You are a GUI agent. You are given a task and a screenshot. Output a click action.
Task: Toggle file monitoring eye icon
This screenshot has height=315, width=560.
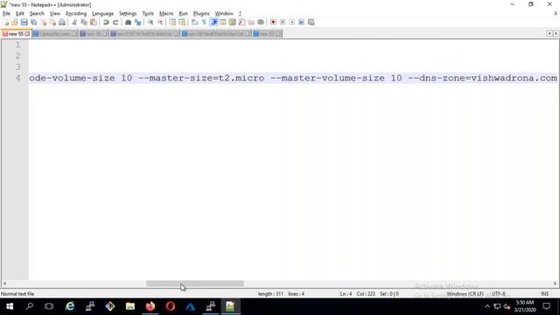(261, 22)
